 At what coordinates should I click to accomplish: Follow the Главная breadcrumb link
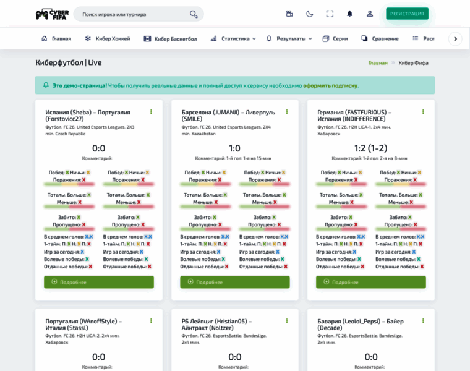click(x=378, y=63)
